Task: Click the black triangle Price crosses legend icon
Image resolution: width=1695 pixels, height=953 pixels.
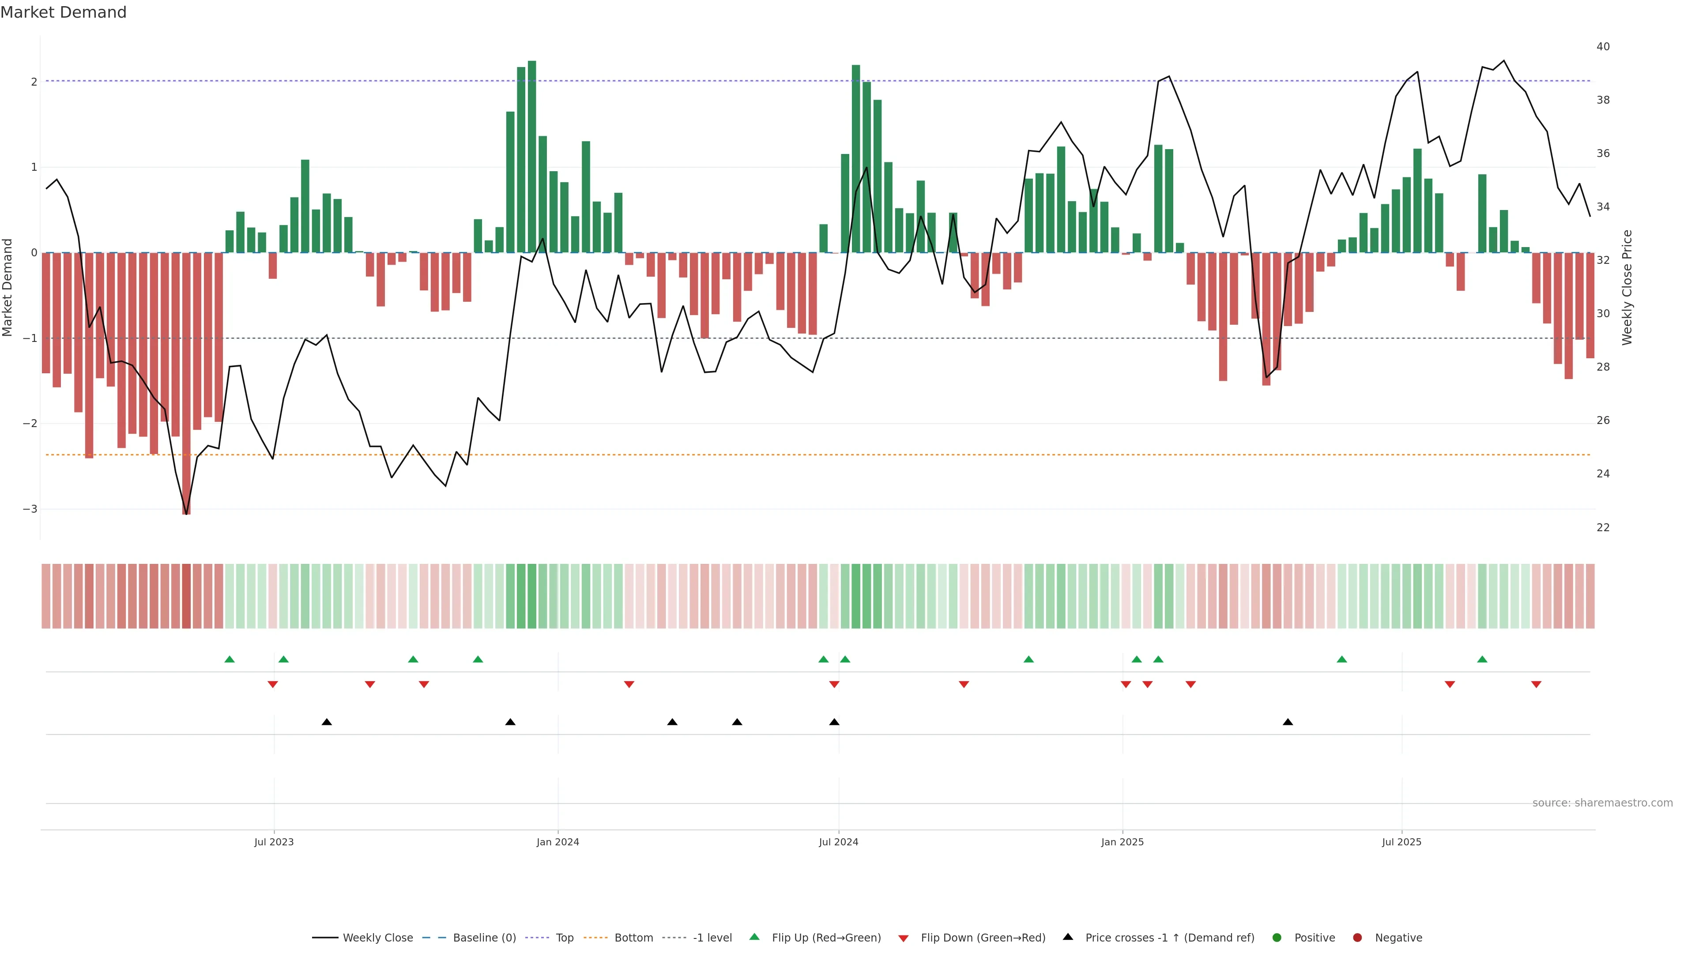Action: (x=1068, y=937)
